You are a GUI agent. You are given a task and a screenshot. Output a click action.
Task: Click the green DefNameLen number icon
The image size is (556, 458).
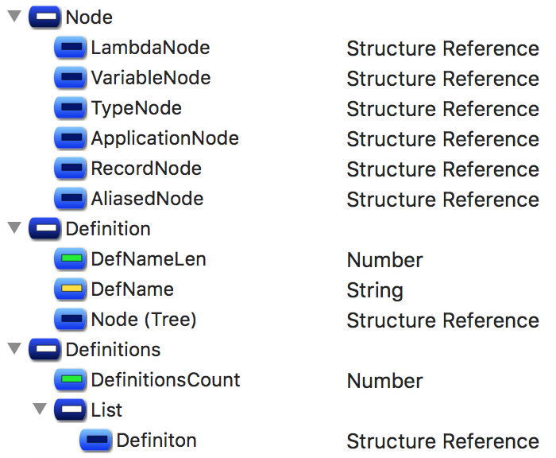coord(70,259)
